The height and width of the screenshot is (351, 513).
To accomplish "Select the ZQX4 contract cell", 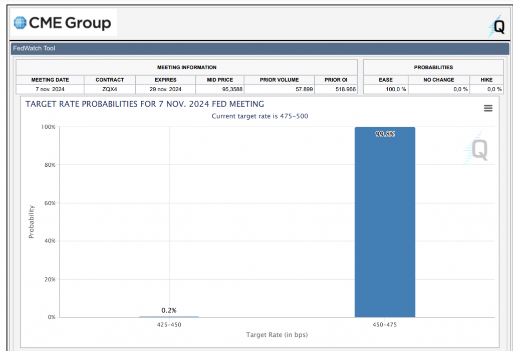I will pyautogui.click(x=110, y=89).
